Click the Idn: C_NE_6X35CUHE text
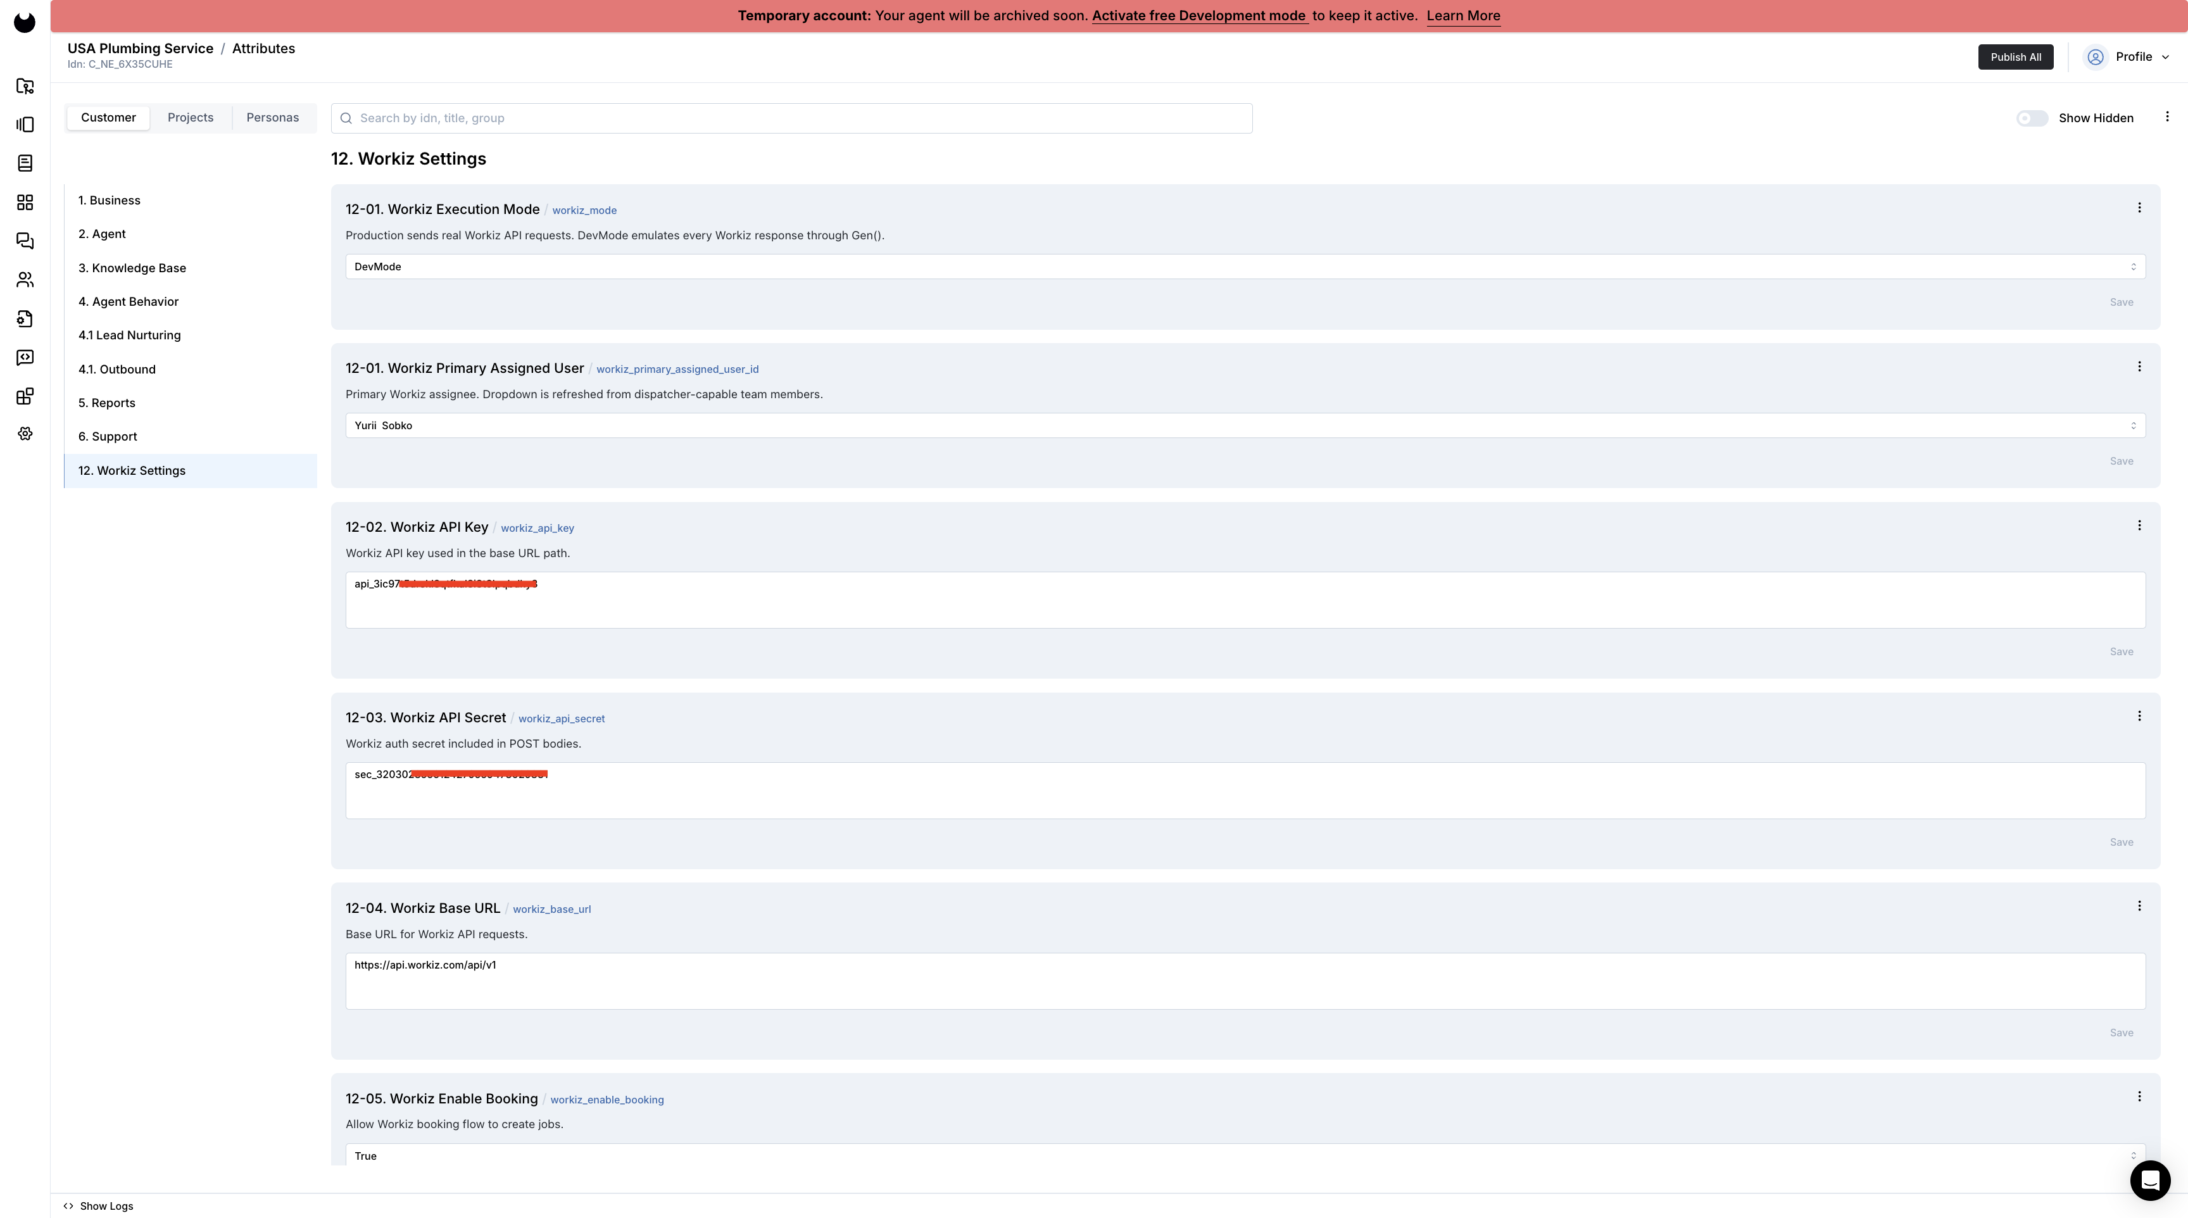This screenshot has height=1218, width=2188. [x=120, y=65]
